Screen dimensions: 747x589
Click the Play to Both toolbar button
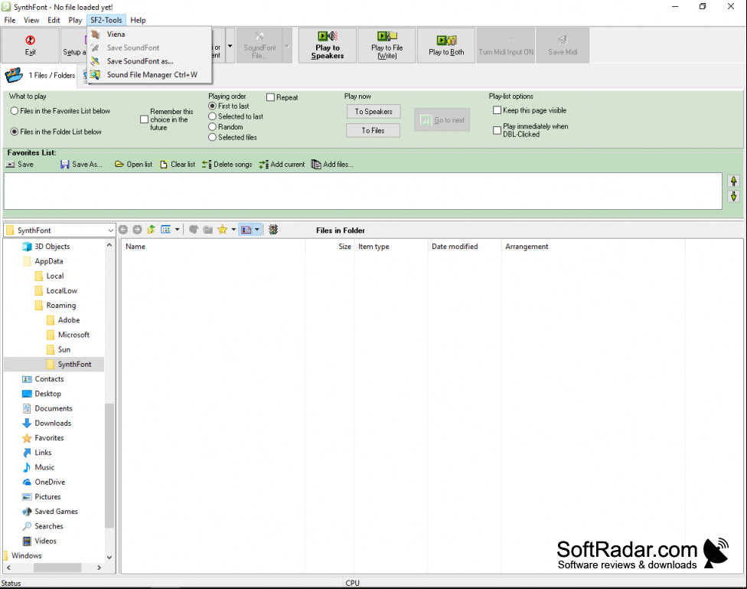point(446,45)
